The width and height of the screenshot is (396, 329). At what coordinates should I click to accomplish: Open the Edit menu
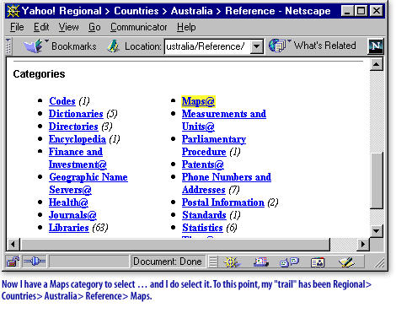(41, 27)
